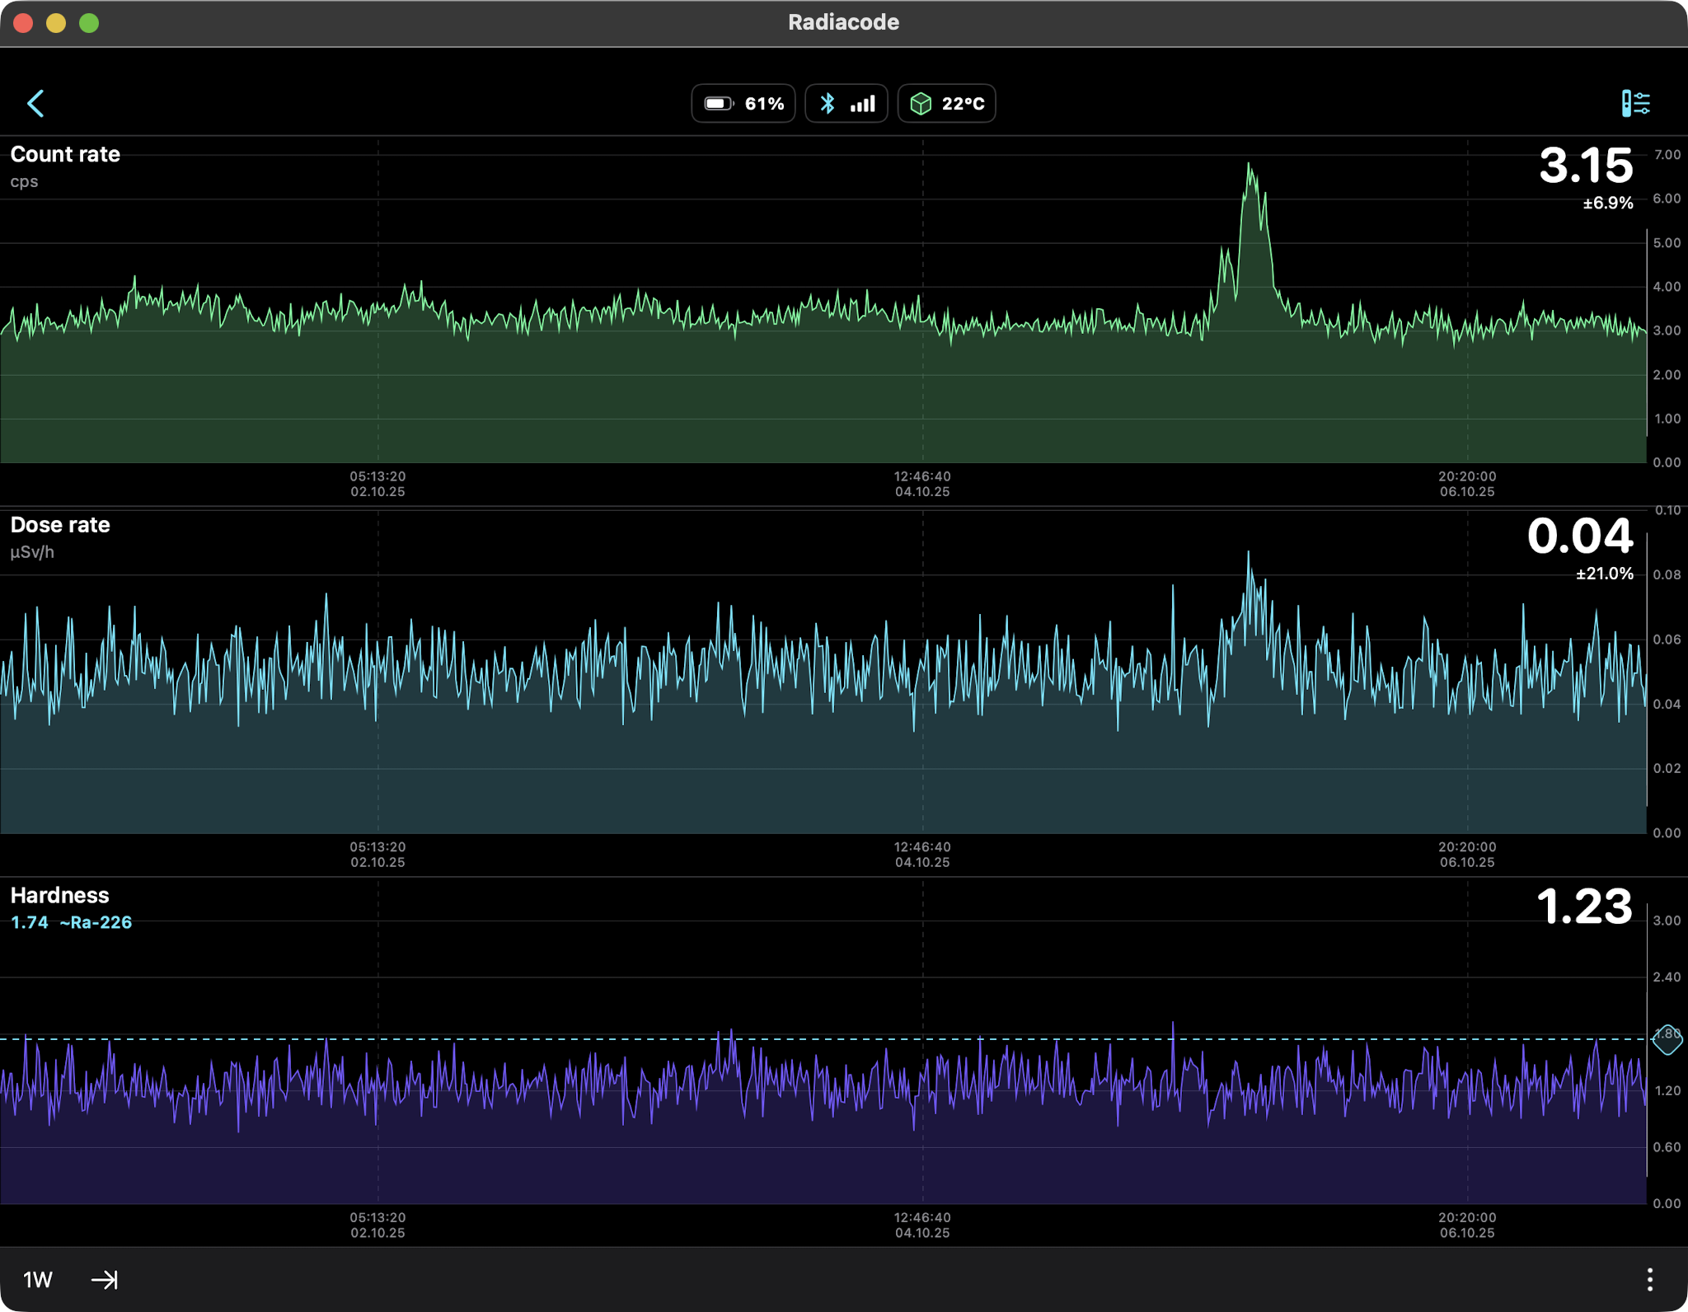The height and width of the screenshot is (1312, 1688).
Task: Change the 1W time range
Action: (38, 1280)
